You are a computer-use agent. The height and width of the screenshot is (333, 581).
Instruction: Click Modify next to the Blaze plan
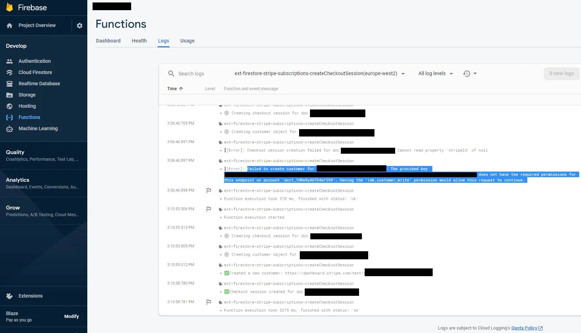pyautogui.click(x=72, y=316)
